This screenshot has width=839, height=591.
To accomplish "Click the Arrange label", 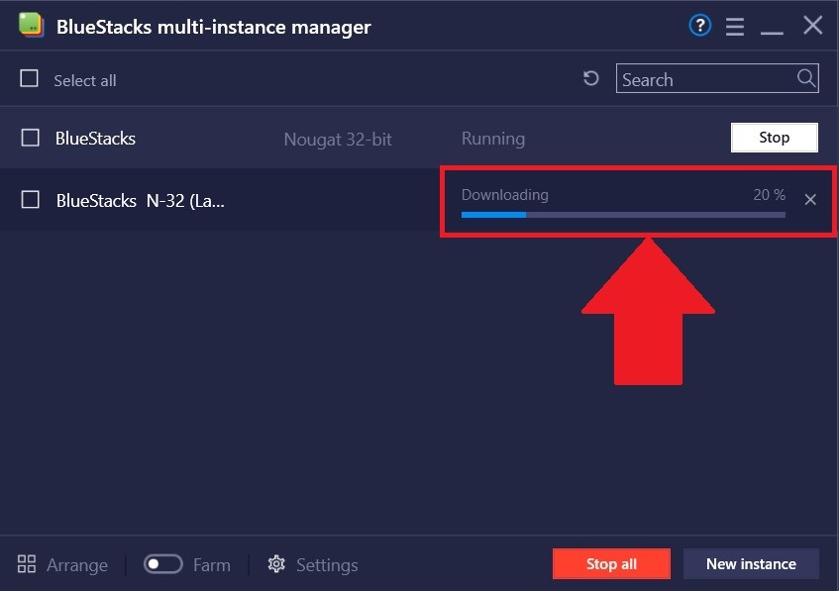I will 77,565.
